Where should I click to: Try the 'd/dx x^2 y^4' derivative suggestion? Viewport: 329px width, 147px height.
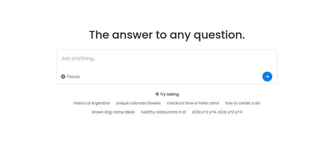coord(217,112)
